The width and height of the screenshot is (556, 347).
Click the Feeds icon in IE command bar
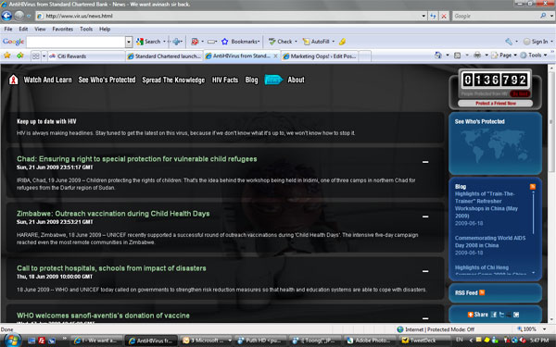458,56
